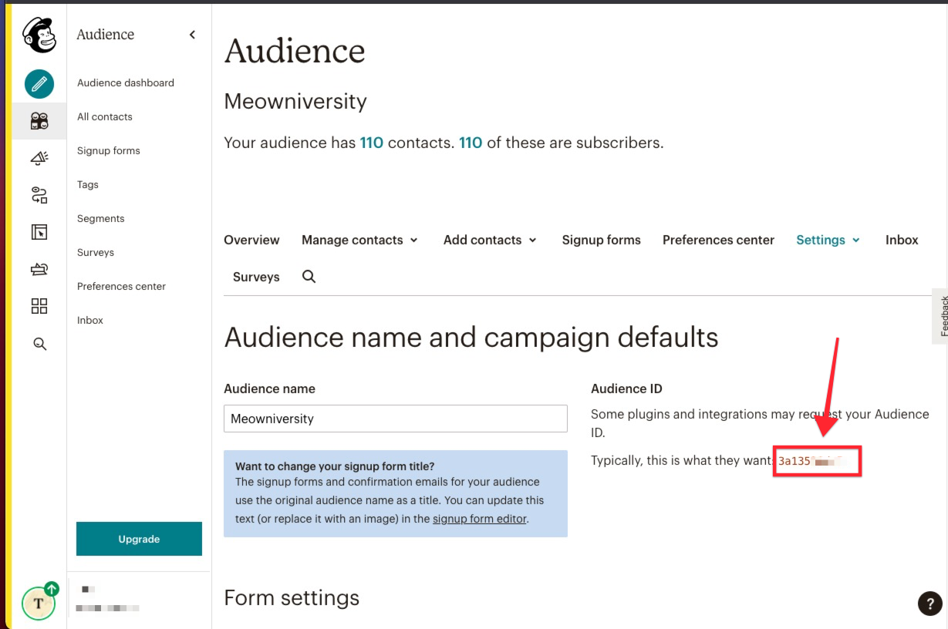Viewport: 948px width, 629px height.
Task: Click the Upgrade button
Action: tap(139, 539)
